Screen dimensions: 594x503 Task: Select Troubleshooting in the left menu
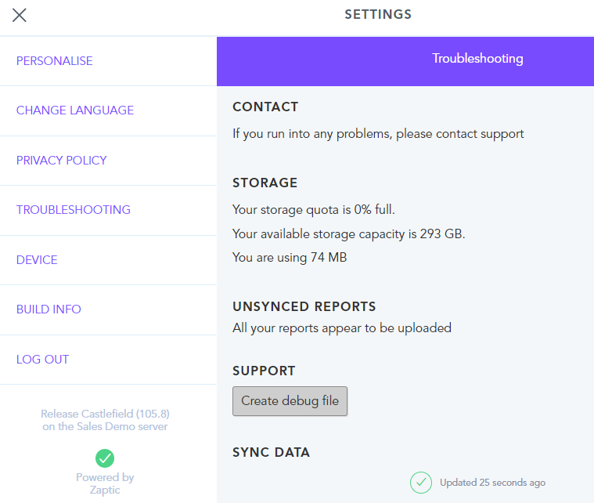(x=74, y=210)
